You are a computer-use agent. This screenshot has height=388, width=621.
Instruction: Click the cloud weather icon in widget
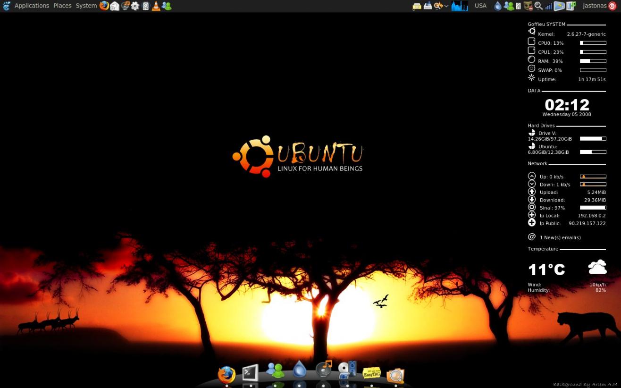pyautogui.click(x=597, y=267)
